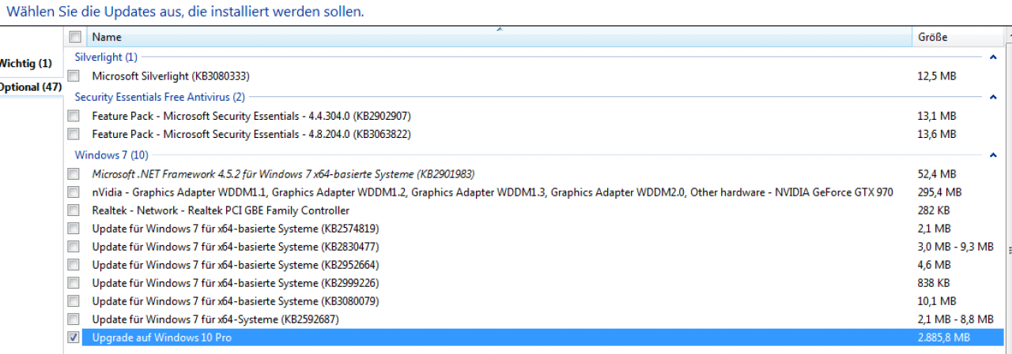The height and width of the screenshot is (354, 1012).
Task: Select update text for KB2830477
Action: (235, 247)
